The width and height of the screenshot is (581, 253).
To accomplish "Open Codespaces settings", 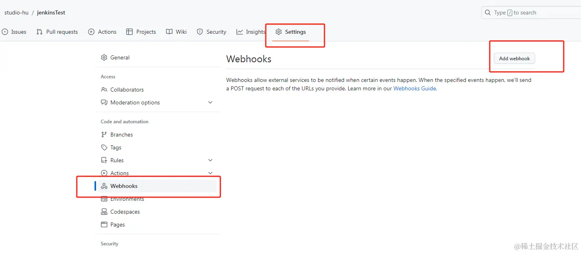I will (x=158, y=212).
